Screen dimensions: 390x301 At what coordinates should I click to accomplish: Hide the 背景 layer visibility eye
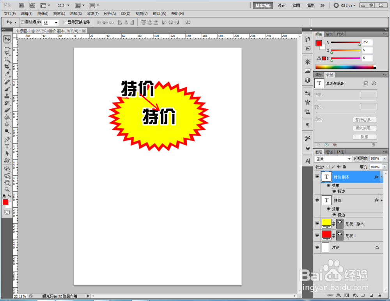tap(317, 247)
